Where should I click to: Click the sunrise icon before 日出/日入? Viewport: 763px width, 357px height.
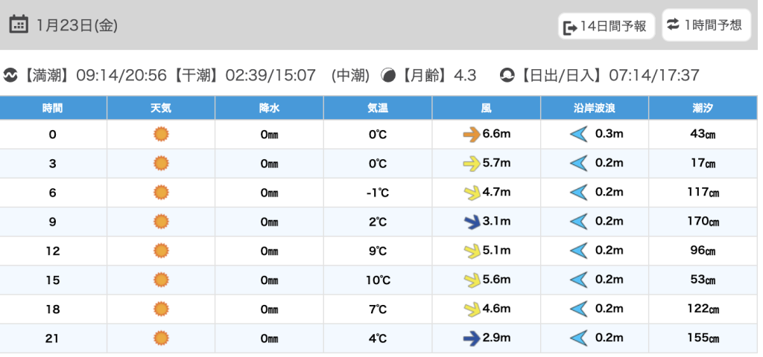[x=507, y=75]
